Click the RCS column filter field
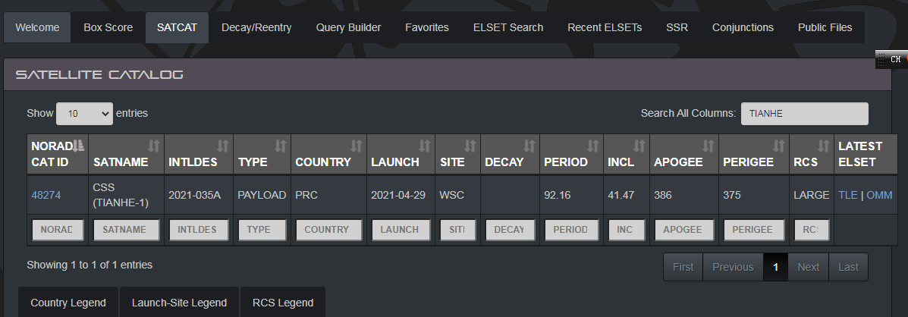The image size is (908, 317). (812, 230)
